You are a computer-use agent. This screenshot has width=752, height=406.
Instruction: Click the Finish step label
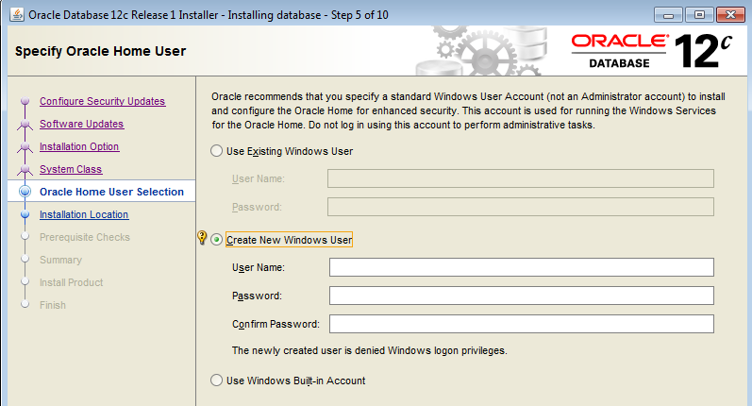(x=52, y=305)
